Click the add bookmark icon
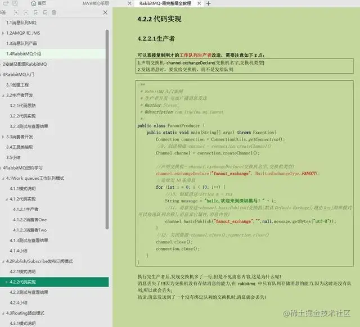This screenshot has width=360, height=327. pos(35,12)
